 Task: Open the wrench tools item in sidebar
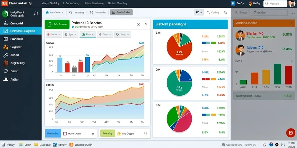point(6,55)
